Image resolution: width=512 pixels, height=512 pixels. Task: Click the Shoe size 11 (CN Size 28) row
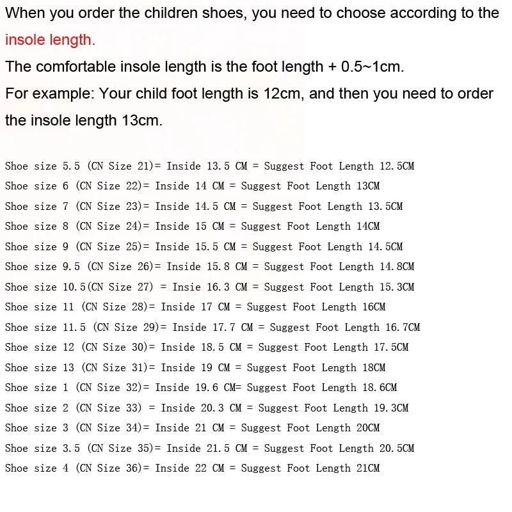[195, 307]
